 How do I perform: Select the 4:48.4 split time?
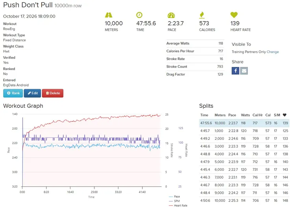pyautogui.click(x=205, y=193)
